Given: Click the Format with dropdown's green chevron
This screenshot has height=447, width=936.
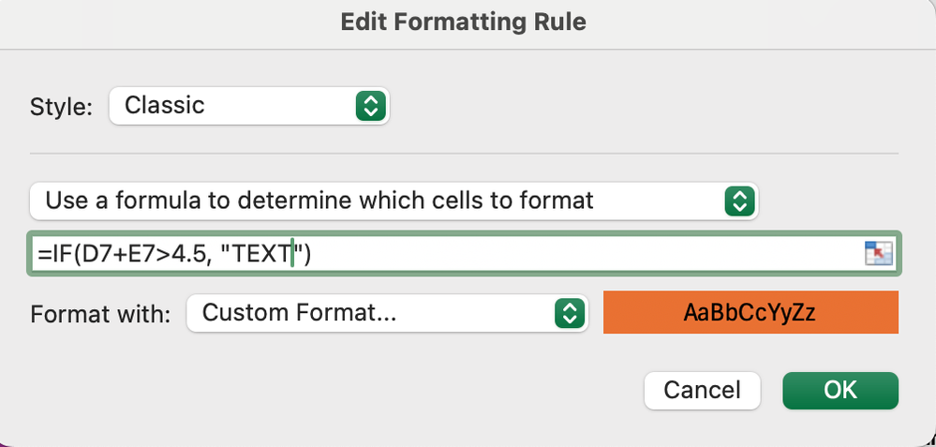Looking at the screenshot, I should tap(569, 313).
